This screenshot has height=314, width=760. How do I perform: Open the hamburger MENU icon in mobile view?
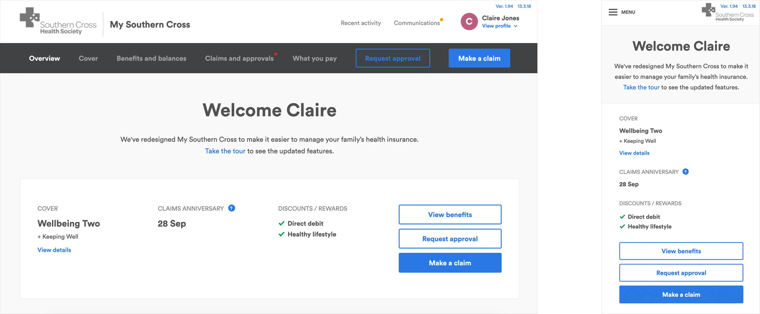click(613, 12)
